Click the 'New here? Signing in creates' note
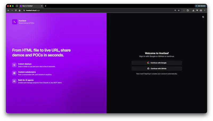The image size is (213, 121). coord(157,74)
